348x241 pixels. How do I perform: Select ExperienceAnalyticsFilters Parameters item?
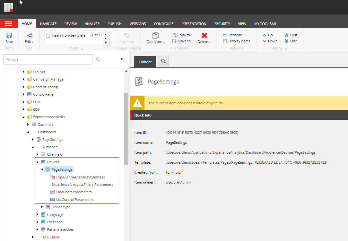pyautogui.click(x=82, y=185)
